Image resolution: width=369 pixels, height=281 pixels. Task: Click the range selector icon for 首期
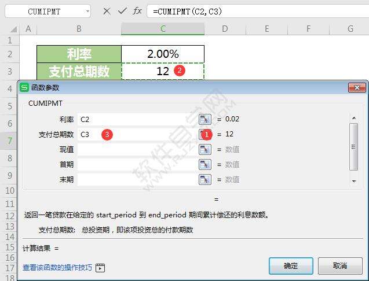click(204, 164)
